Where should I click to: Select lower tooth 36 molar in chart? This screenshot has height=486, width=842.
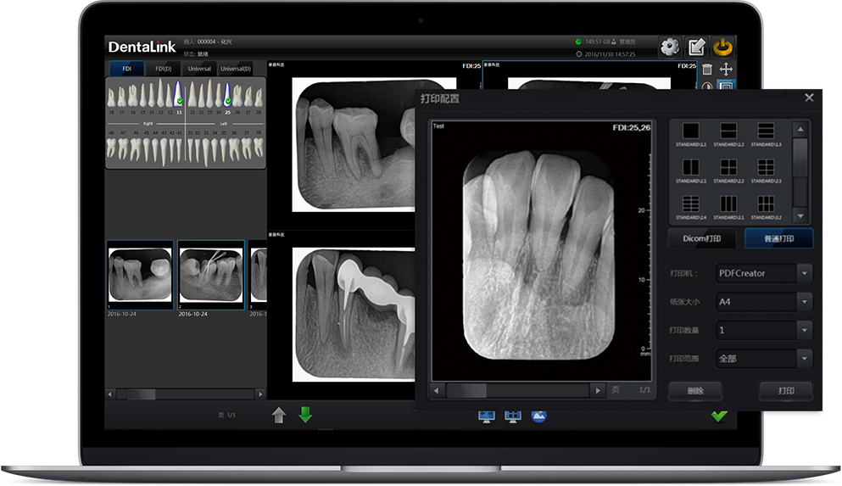235,150
